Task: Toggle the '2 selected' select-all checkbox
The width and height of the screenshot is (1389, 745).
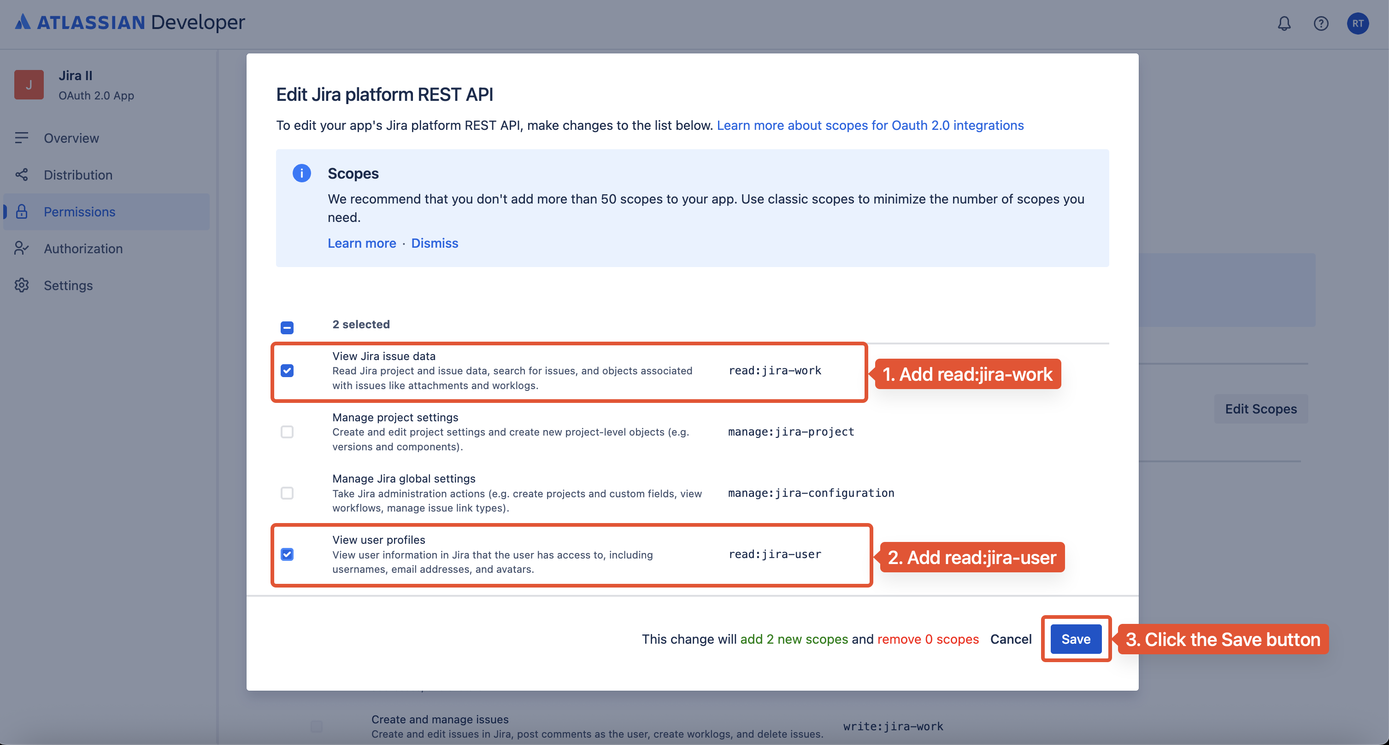Action: (x=287, y=327)
